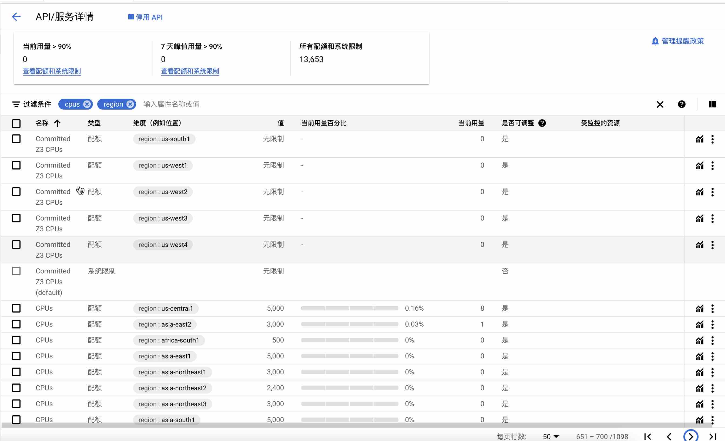This screenshot has height=441, width=725.
Task: Open more actions menu for africa-south1 CPUs
Action: click(712, 340)
